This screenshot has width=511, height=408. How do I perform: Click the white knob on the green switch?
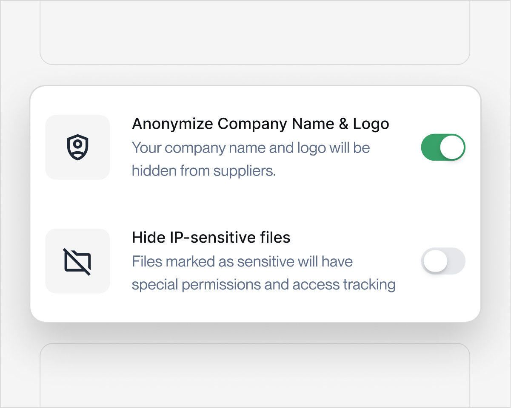[452, 147]
